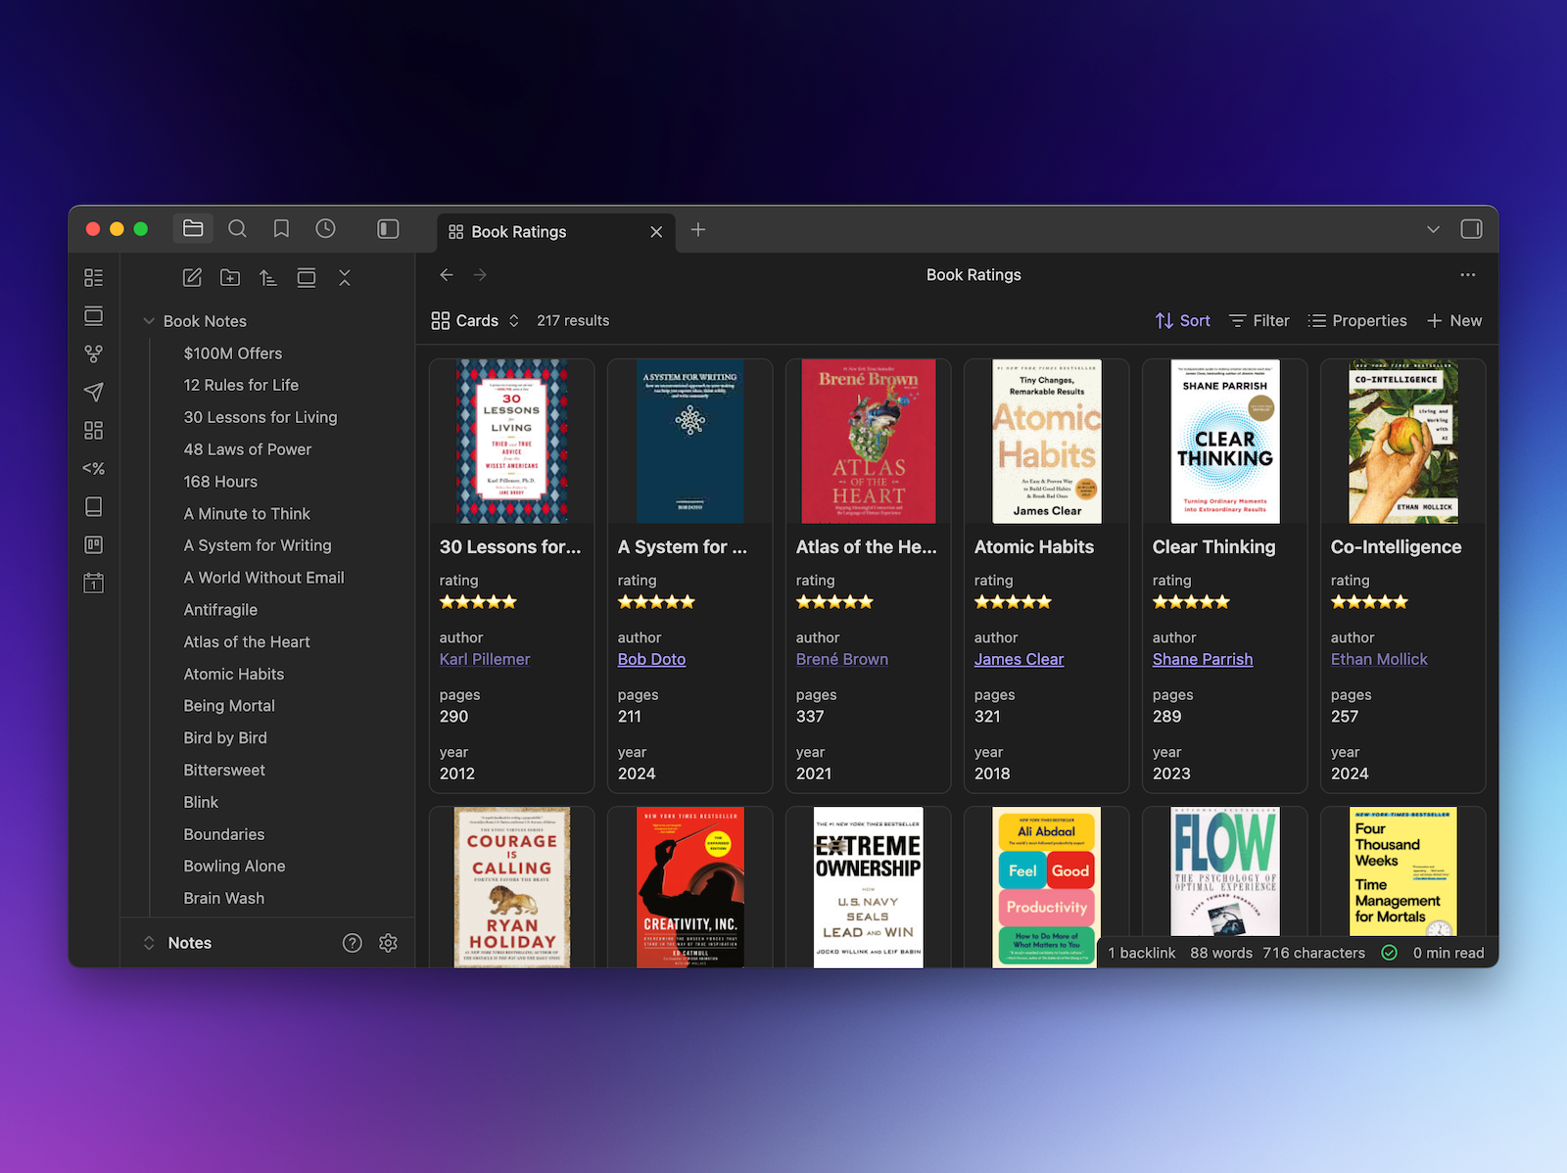Create a new folder in sidebar
The image size is (1567, 1173).
pos(230,278)
